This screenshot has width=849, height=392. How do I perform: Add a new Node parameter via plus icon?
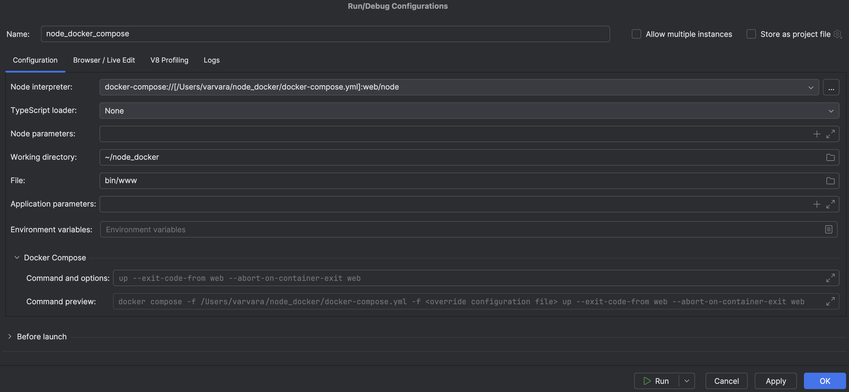(817, 134)
